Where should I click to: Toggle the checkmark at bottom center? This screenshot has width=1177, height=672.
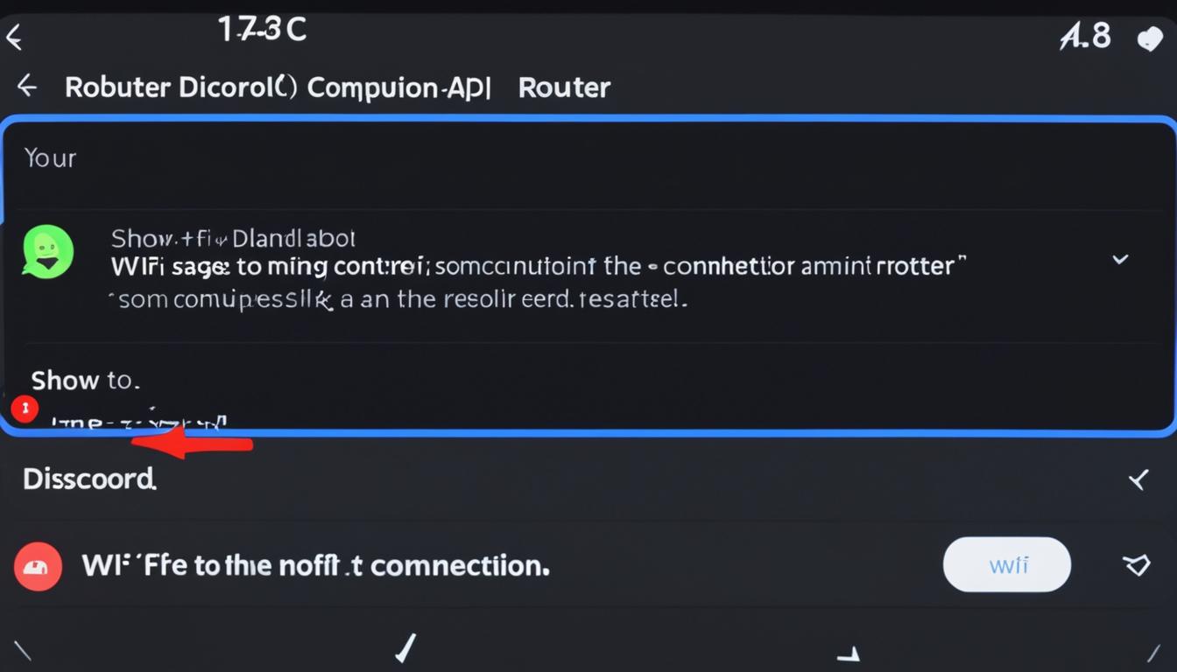pyautogui.click(x=405, y=649)
